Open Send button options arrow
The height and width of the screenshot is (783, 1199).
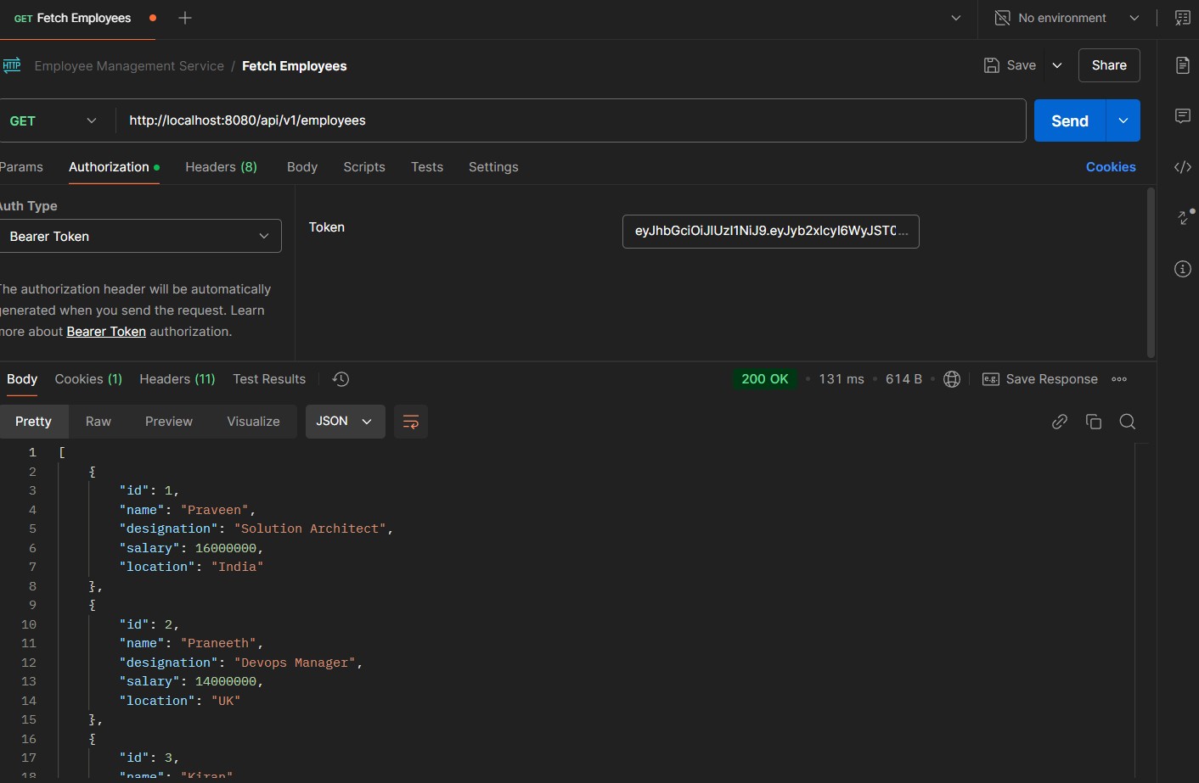(x=1123, y=120)
